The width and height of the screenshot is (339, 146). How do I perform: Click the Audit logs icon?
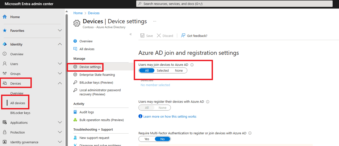75,112
